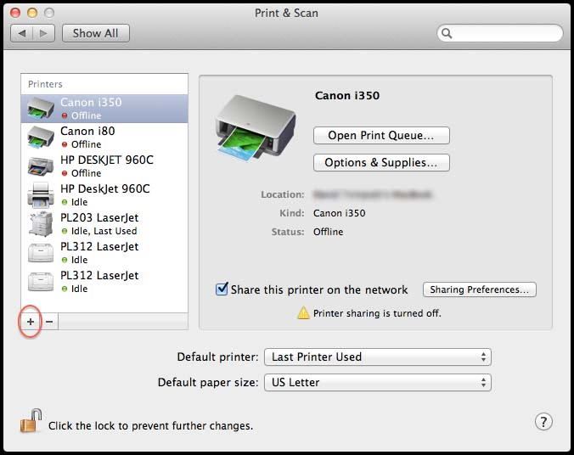Viewport: 574px width, 455px height.
Task: Expand the Default printer dropdown
Action: click(x=378, y=357)
